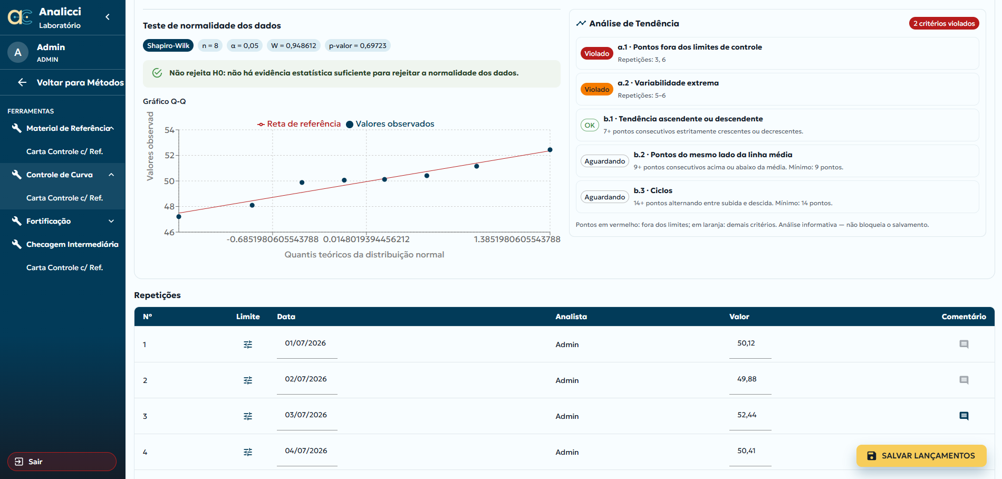The image size is (1002, 479).
Task: Click the Limite column header
Action: (x=248, y=317)
